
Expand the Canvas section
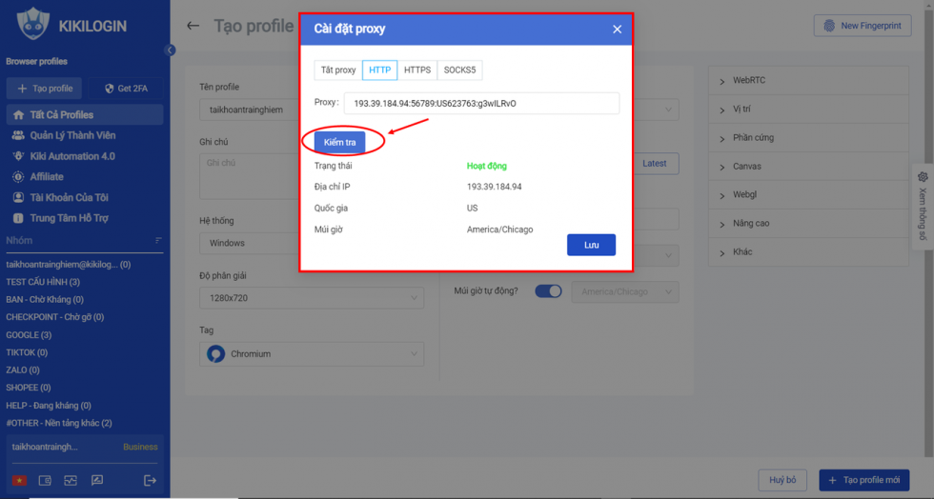coord(808,166)
